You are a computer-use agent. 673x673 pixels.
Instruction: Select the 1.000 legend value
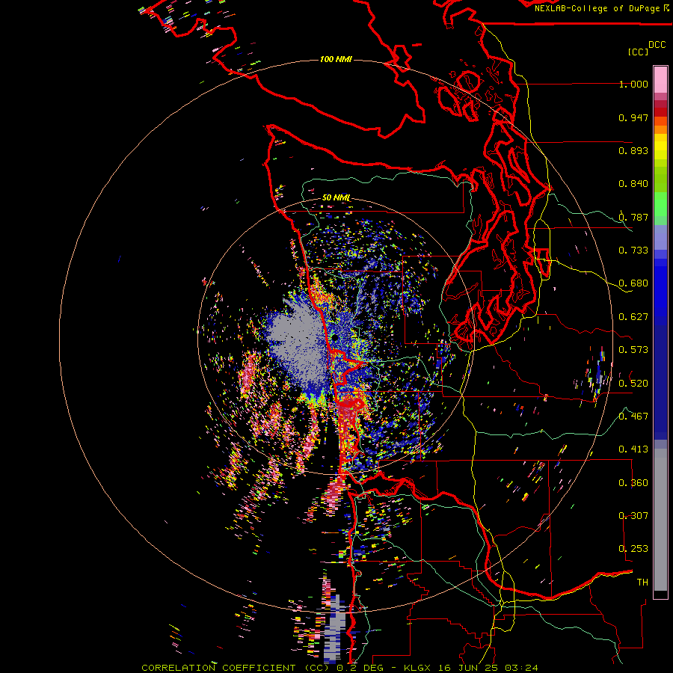633,84
